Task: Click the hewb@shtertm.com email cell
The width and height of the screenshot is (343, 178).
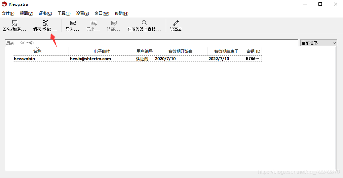Action: click(x=90, y=59)
